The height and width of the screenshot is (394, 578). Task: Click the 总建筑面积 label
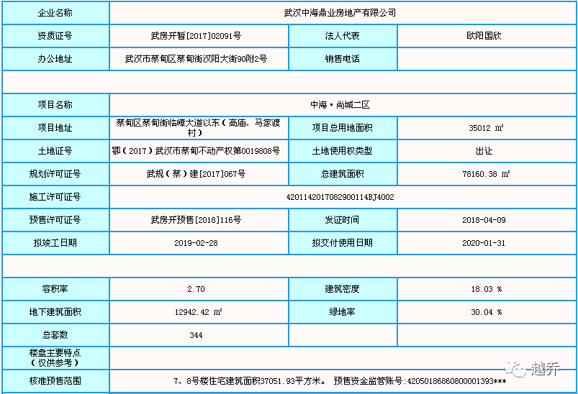(342, 174)
